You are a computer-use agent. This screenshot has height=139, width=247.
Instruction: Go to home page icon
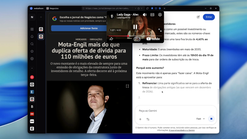click(138, 8)
